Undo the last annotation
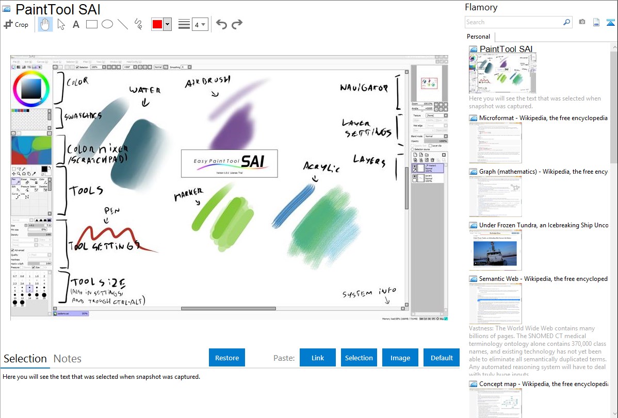The width and height of the screenshot is (618, 418). [x=221, y=24]
